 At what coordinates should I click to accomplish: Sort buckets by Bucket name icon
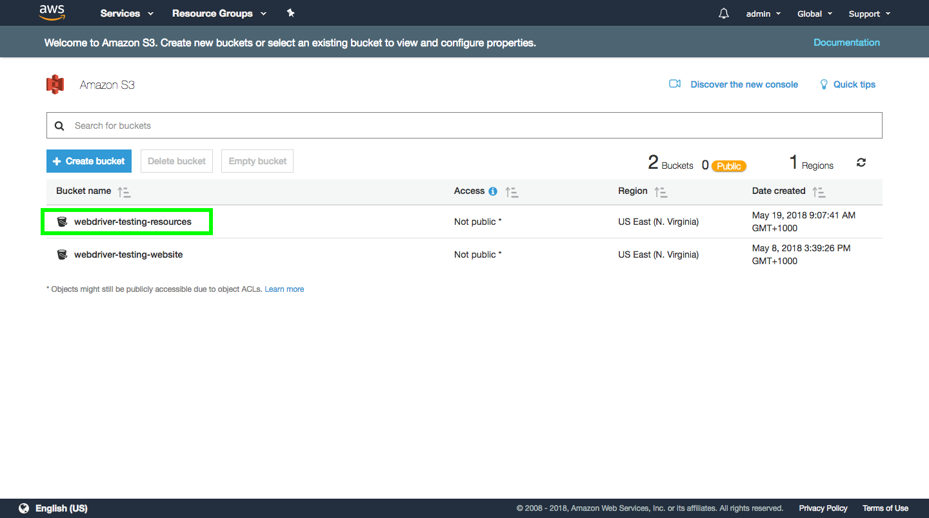[124, 192]
